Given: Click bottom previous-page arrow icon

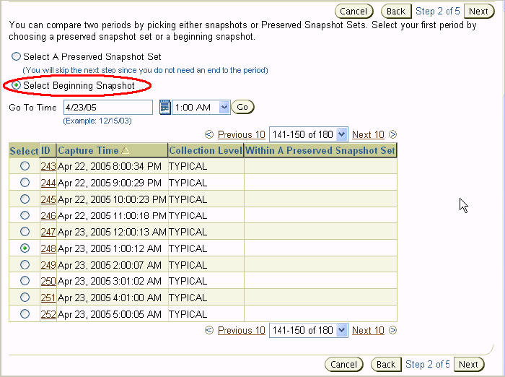Looking at the screenshot, I should click(x=209, y=330).
